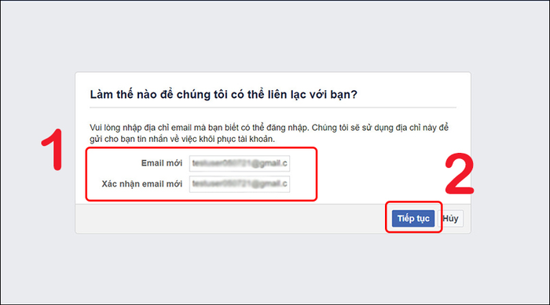Click the gray footer bar left of Tiếp tục

click(x=229, y=219)
